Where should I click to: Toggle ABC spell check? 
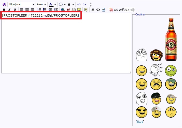coord(116,10)
